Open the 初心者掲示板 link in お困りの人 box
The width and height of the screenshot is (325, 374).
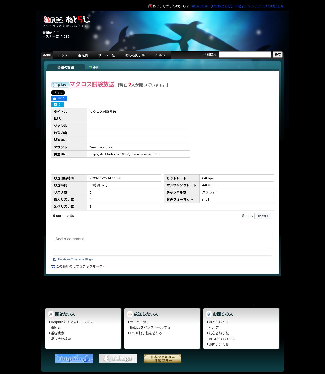(219, 333)
